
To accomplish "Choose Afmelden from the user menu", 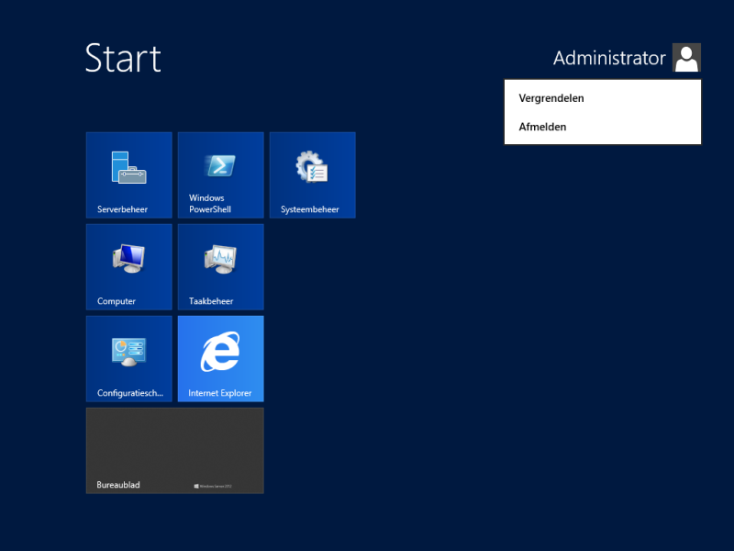I will point(603,127).
